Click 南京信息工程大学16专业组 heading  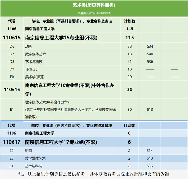click(70, 89)
